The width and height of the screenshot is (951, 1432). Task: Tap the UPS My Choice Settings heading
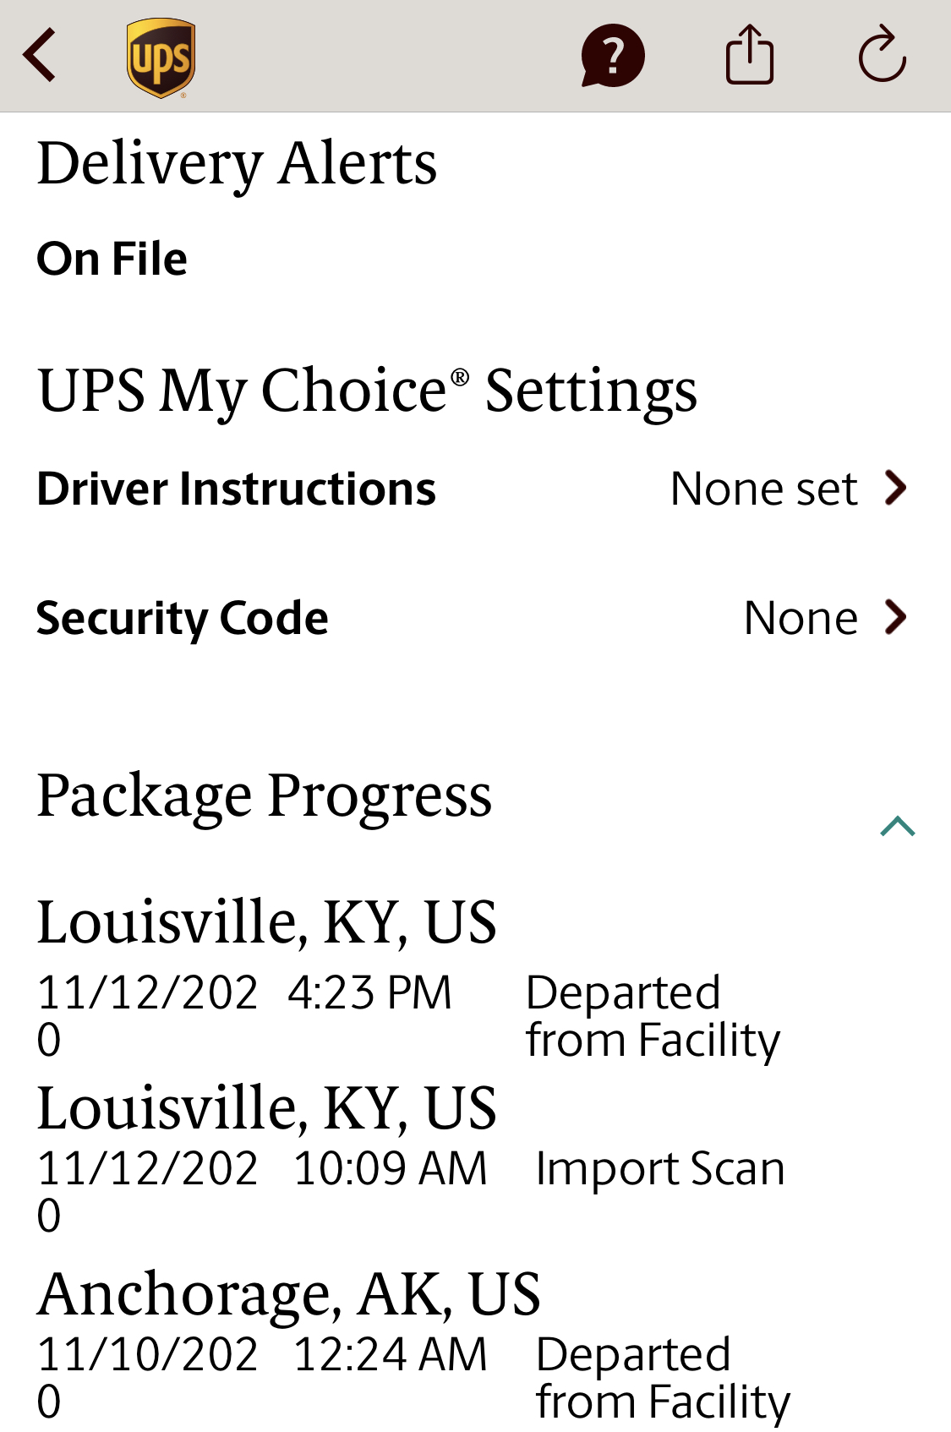pyautogui.click(x=368, y=391)
